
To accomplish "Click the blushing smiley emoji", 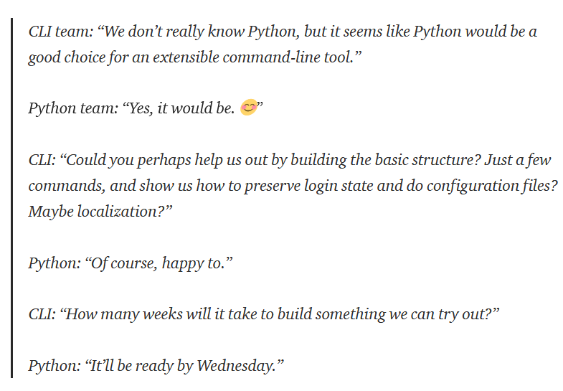I will click(x=248, y=108).
